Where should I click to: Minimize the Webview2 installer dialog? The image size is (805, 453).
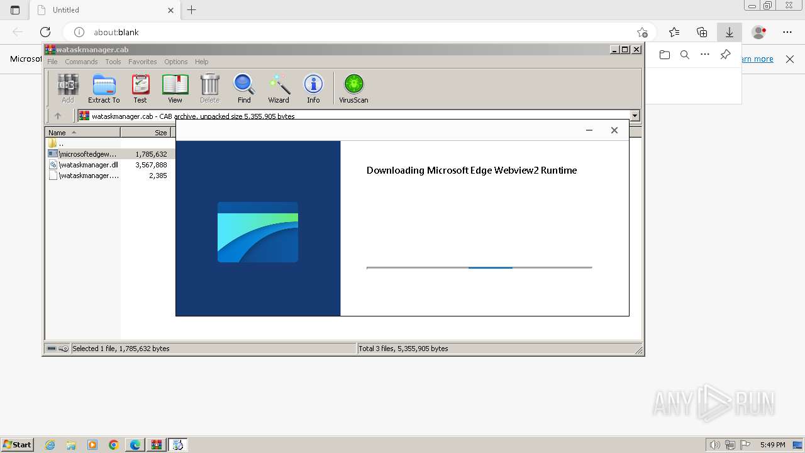click(589, 130)
